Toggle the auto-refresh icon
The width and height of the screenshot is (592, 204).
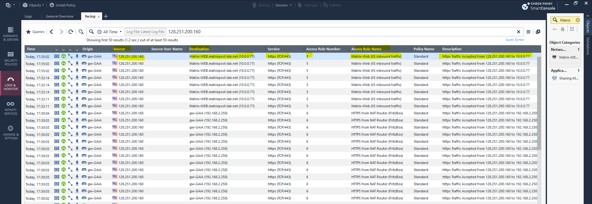[x=81, y=32]
